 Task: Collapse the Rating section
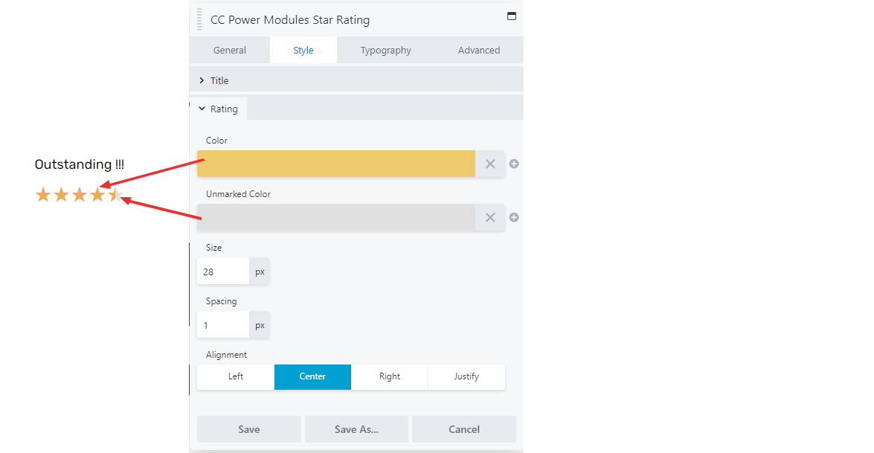point(219,109)
